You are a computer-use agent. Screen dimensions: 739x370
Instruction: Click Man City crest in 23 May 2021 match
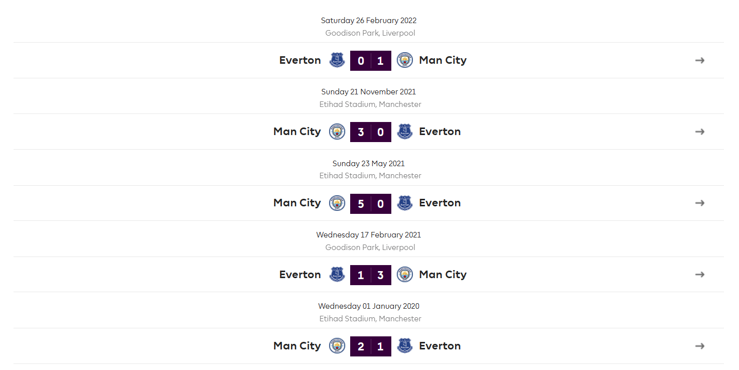click(x=337, y=203)
